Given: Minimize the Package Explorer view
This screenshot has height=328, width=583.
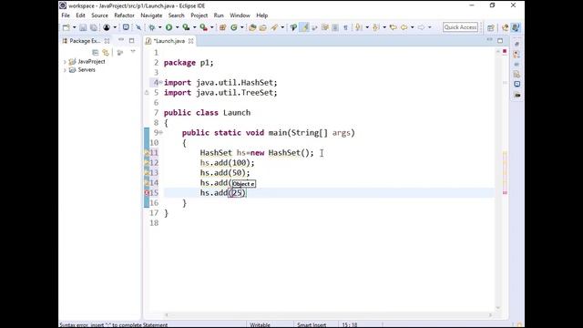Looking at the screenshot, I should tap(121, 40).
